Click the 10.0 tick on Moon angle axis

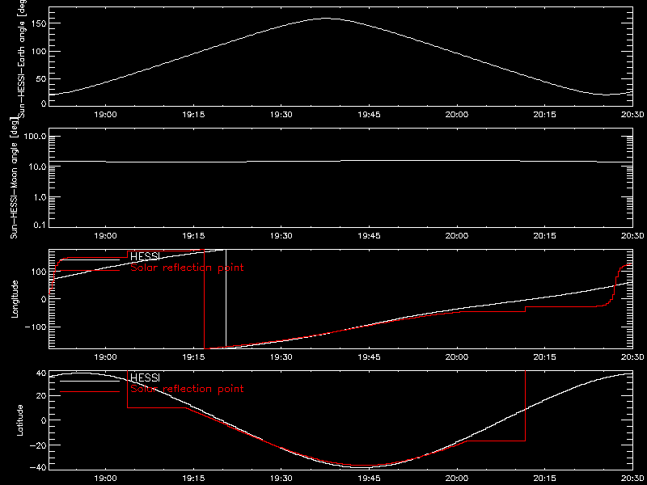coord(37,167)
